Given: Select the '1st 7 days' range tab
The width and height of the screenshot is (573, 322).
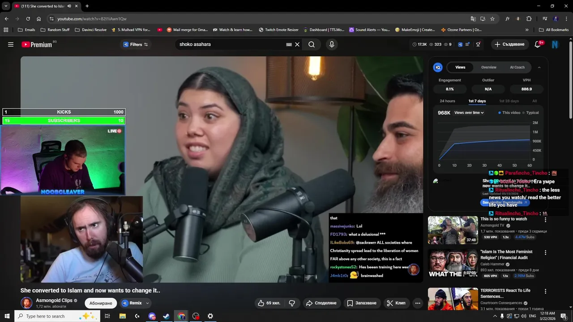Looking at the screenshot, I should click(477, 101).
